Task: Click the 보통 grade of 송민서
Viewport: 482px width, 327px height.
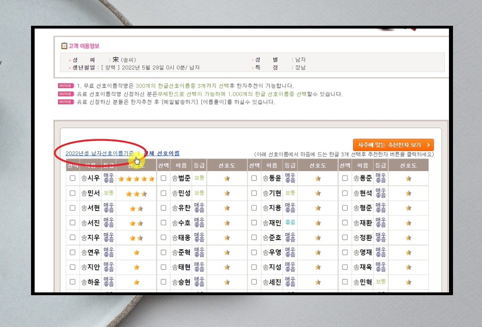Action: (108, 193)
